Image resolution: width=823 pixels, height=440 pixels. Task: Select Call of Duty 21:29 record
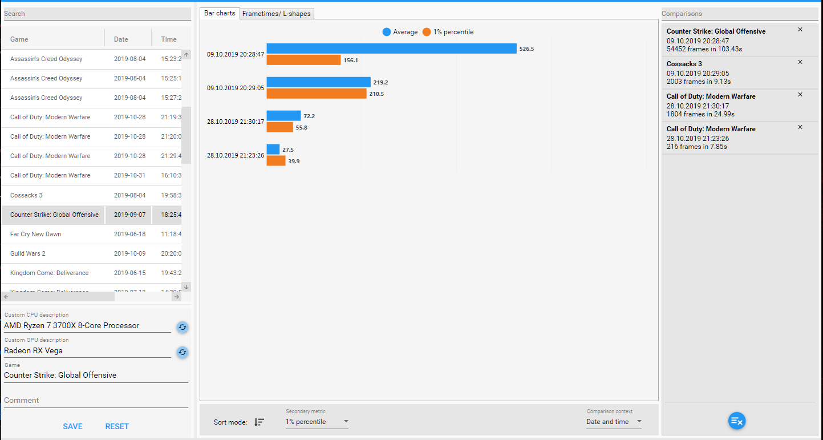coord(91,156)
